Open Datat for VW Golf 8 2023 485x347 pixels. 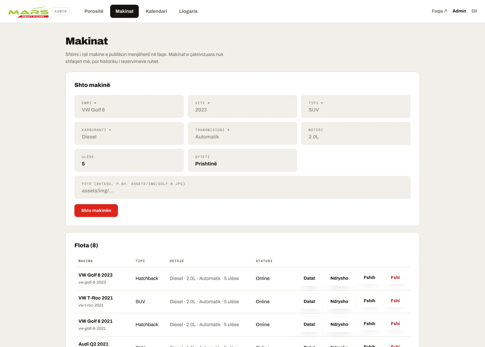coord(309,278)
